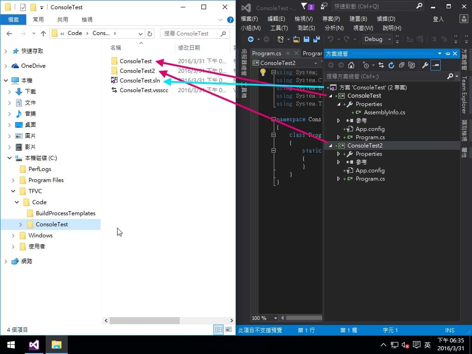Image resolution: width=472 pixels, height=354 pixels.
Task: Click Navigate Backward arrow in Visual Studio toolbar
Action: coord(250,39)
